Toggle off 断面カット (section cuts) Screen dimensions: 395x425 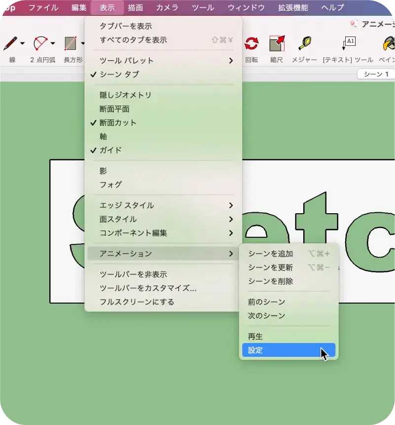[x=118, y=123]
